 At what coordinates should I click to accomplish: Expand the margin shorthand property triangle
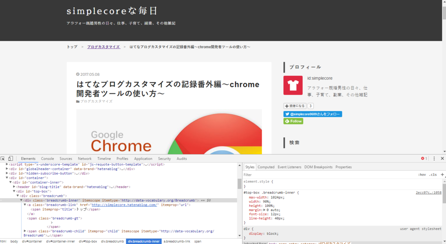[264, 210]
